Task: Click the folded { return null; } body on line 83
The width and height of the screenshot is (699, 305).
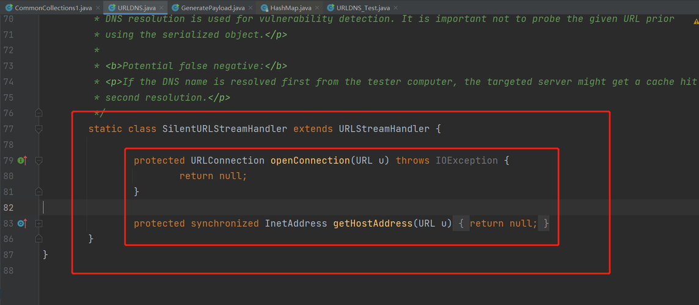Action: pos(503,224)
